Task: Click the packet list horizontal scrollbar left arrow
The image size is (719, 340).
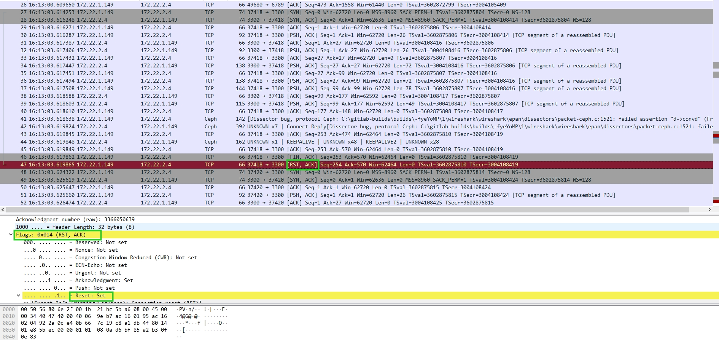Action: [x=3, y=209]
